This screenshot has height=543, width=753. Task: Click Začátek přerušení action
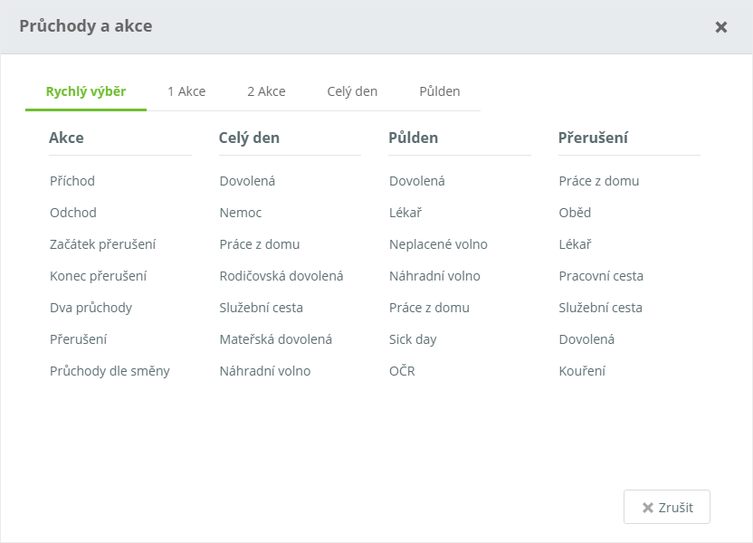pos(103,244)
